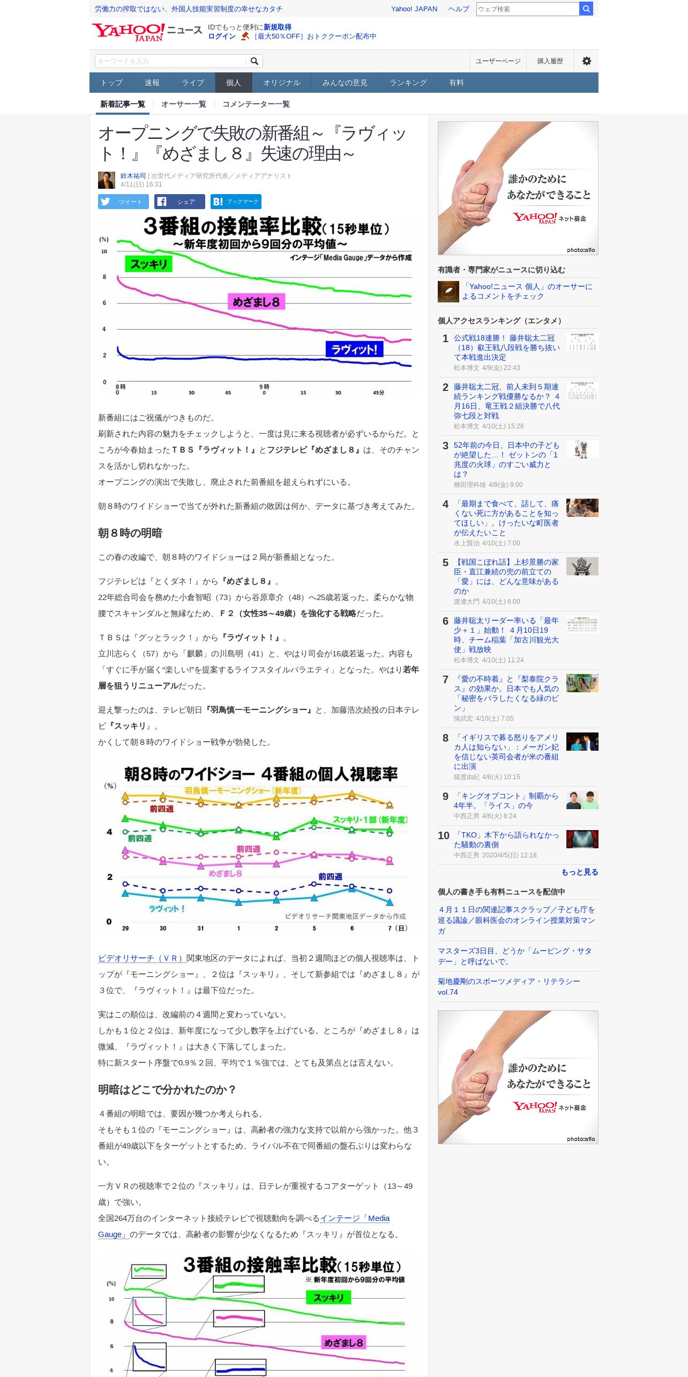Open the 有料 tab
688x1377 pixels.
coord(457,83)
